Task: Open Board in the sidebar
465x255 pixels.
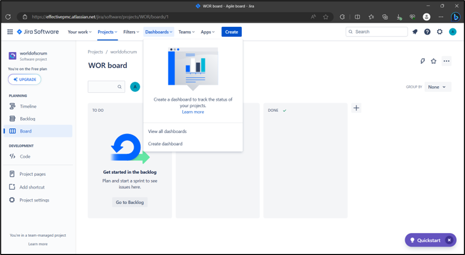Action: pos(38,131)
